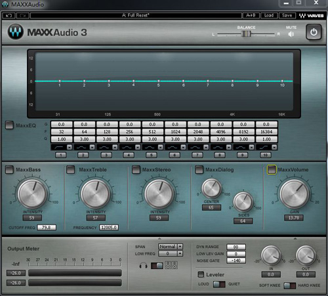The height and width of the screenshot is (296, 328).
Task: Flip the Loud/Quiet switch
Action: click(219, 284)
